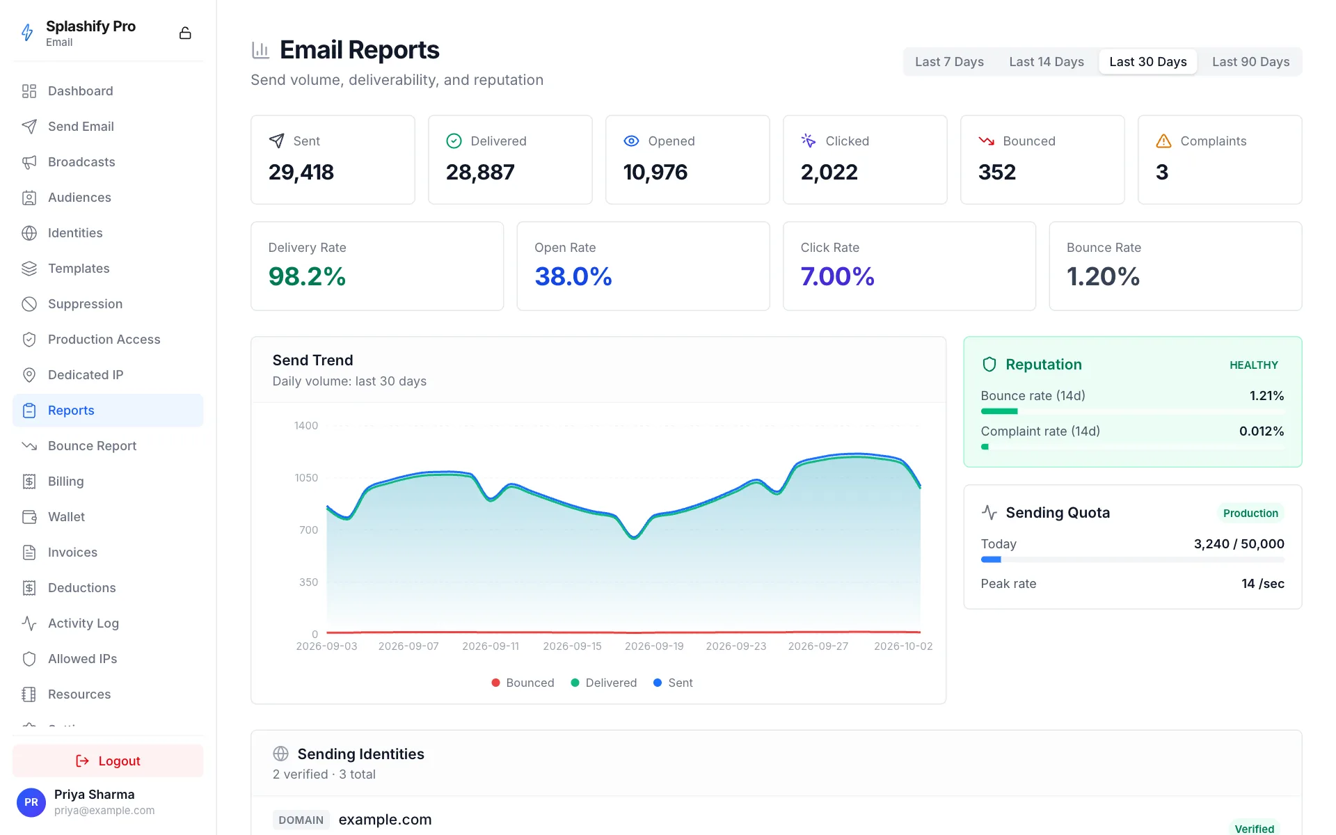Click the HEALTHY reputation status label

1253,365
